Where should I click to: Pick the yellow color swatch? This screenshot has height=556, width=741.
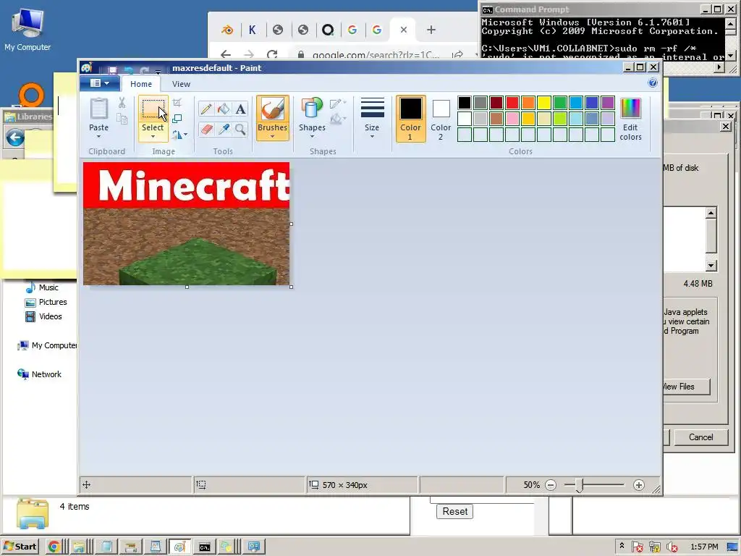[544, 103]
